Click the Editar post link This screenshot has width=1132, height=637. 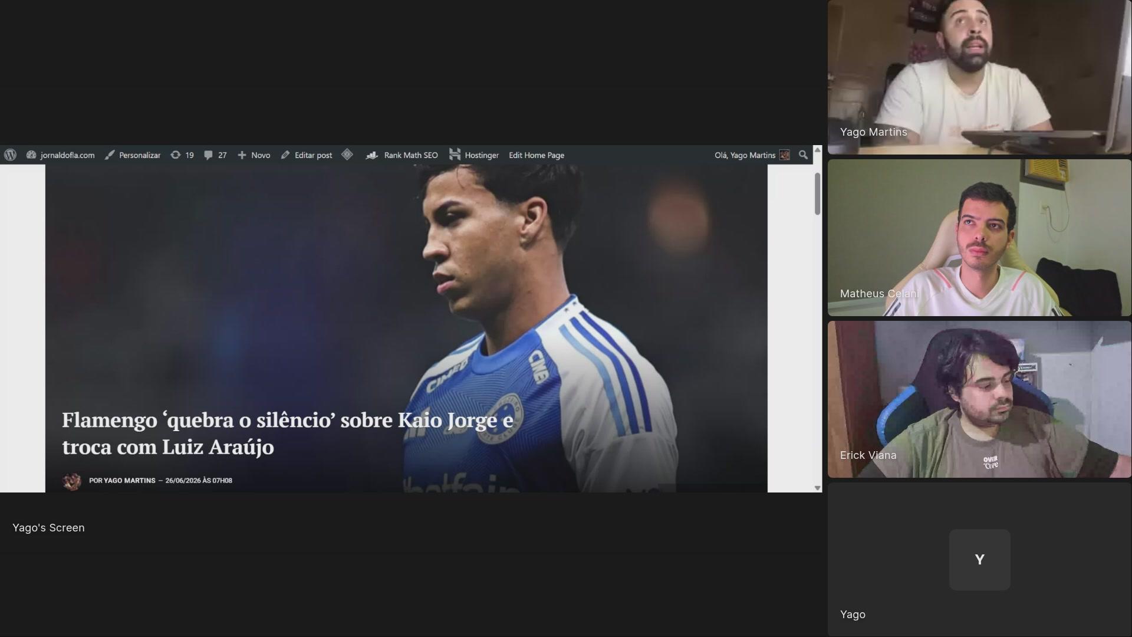(307, 155)
